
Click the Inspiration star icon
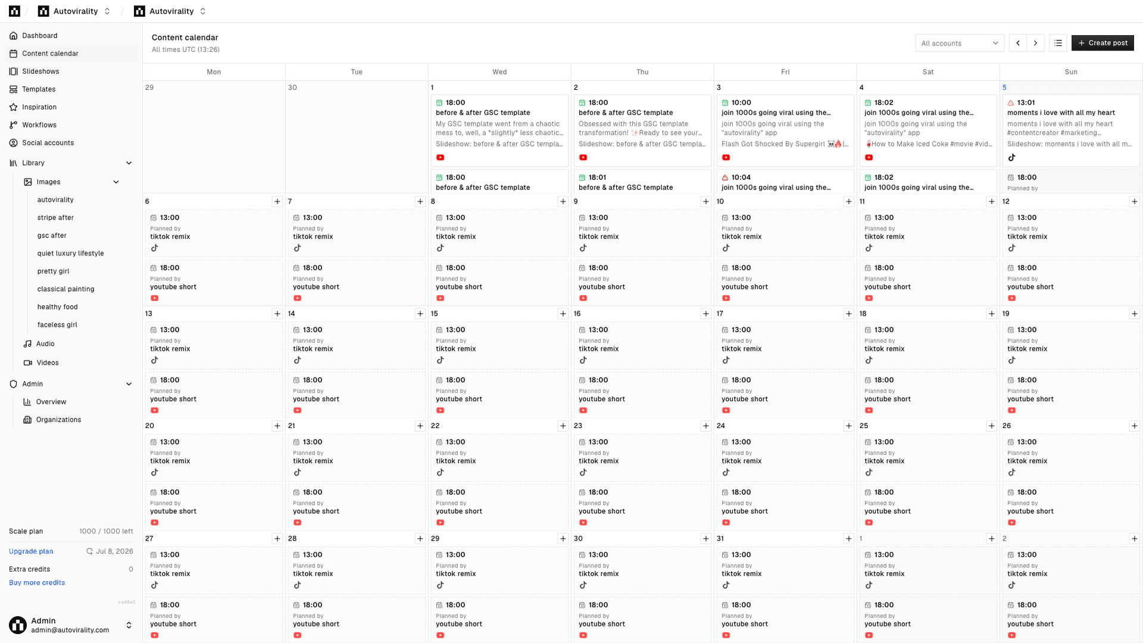(13, 107)
